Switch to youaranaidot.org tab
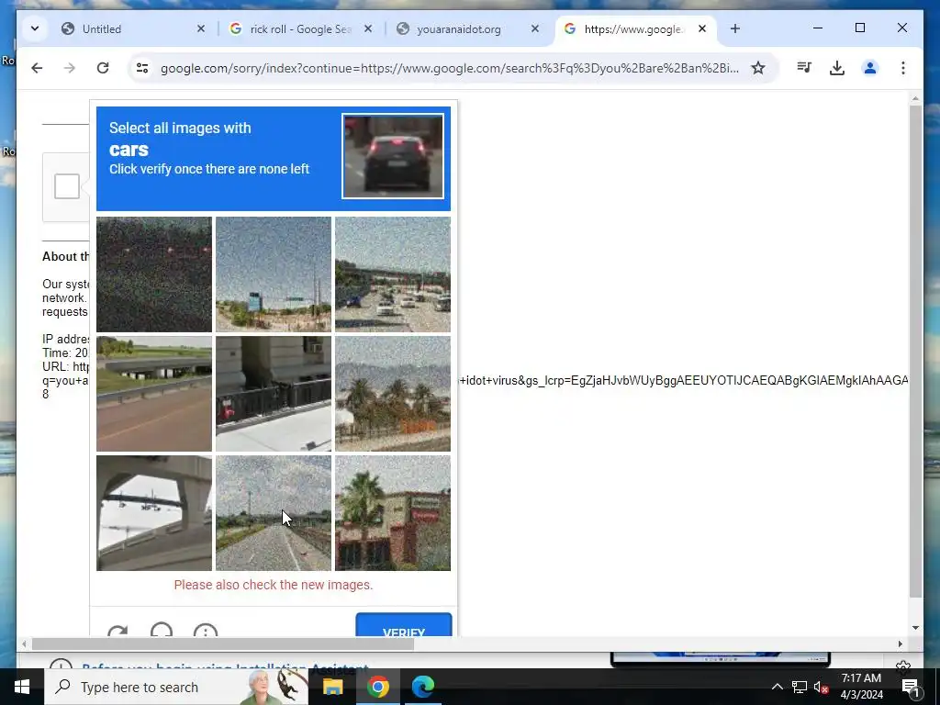This screenshot has height=705, width=940. click(x=467, y=28)
